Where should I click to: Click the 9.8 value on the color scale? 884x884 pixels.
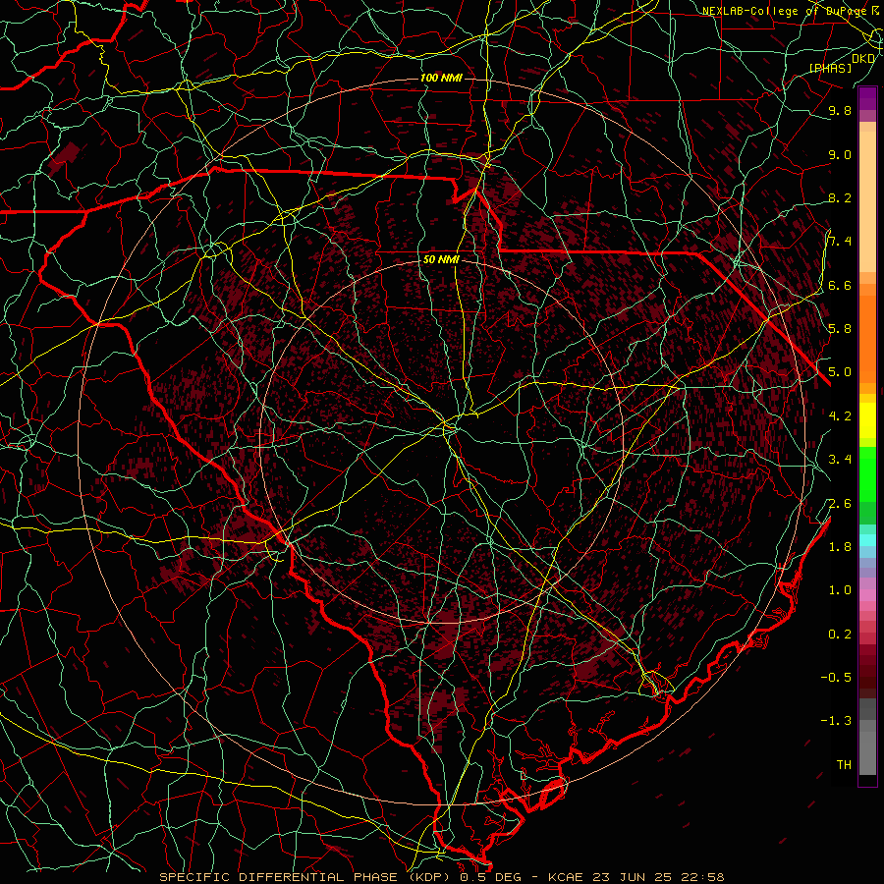point(840,110)
